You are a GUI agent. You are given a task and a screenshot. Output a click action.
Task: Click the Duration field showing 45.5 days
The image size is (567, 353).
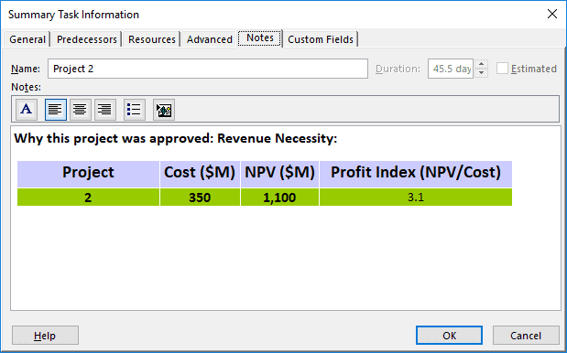pos(451,69)
